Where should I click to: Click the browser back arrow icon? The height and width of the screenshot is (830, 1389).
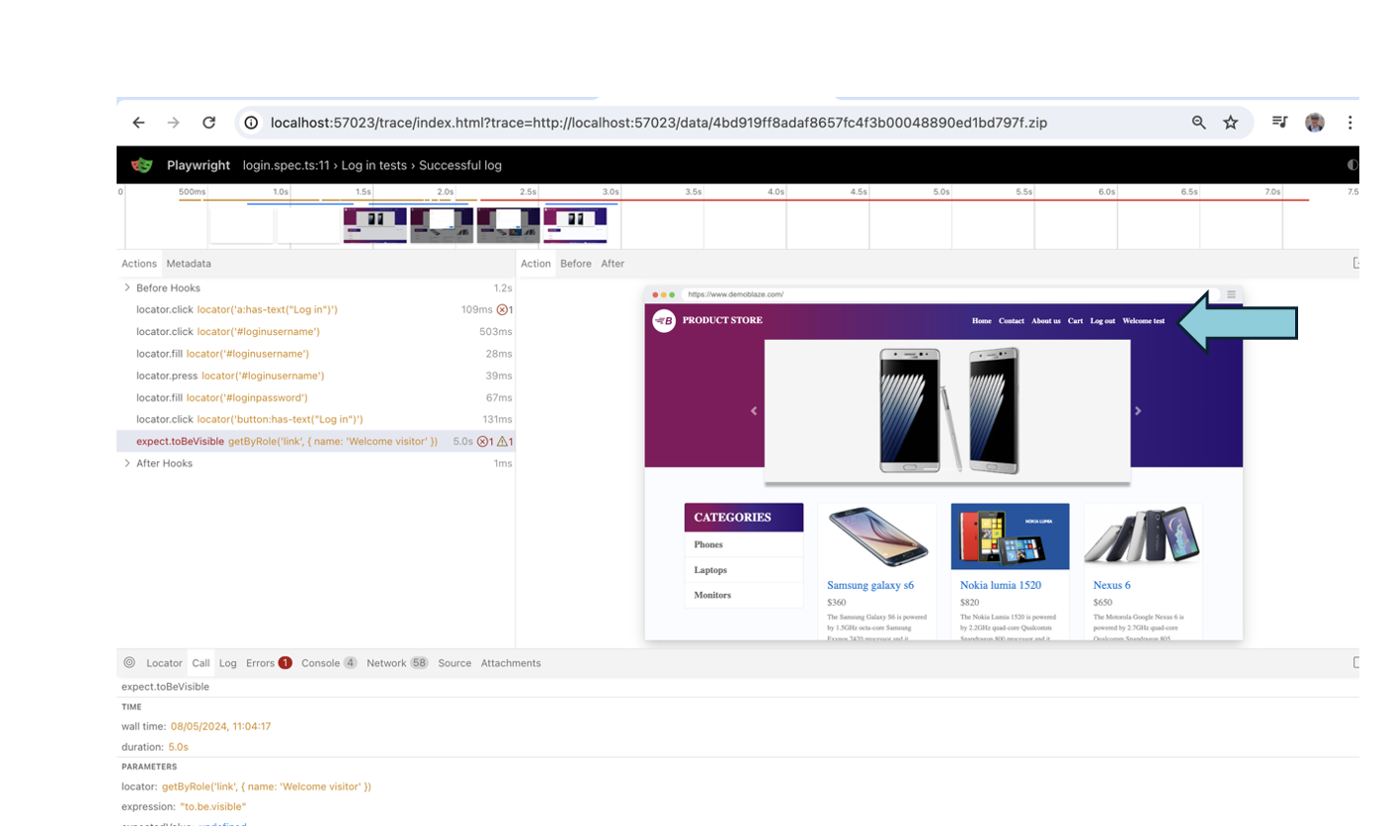(x=138, y=123)
